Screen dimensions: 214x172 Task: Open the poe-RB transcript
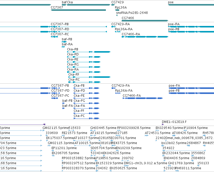pos(174,29)
